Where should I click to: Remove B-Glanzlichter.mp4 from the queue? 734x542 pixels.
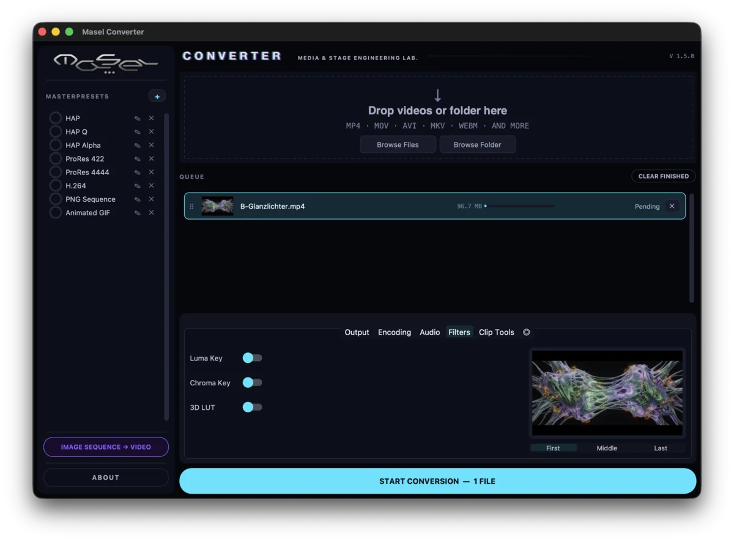point(672,206)
